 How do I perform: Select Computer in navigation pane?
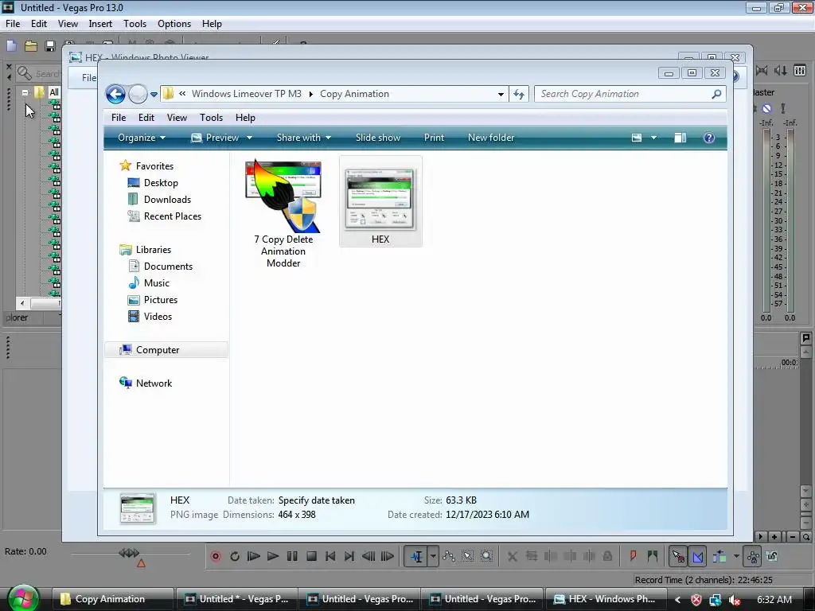(166, 350)
